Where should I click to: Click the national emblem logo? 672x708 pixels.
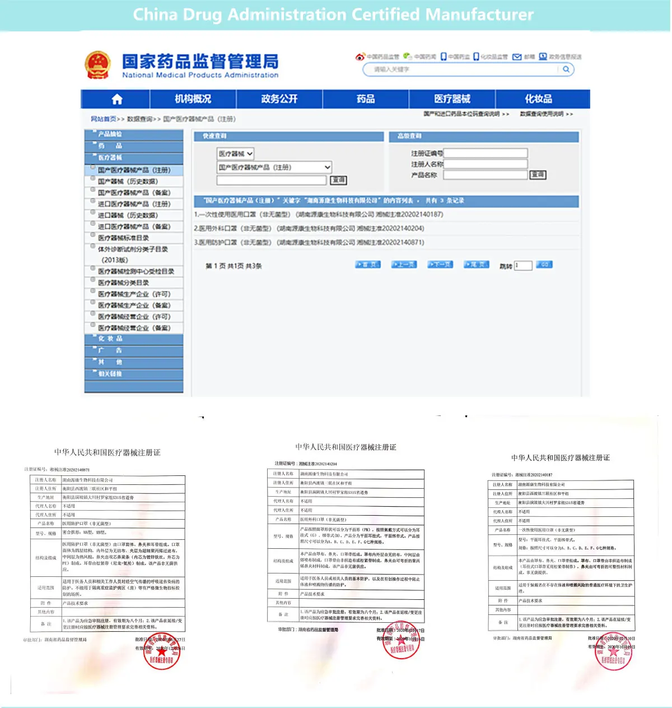point(97,65)
